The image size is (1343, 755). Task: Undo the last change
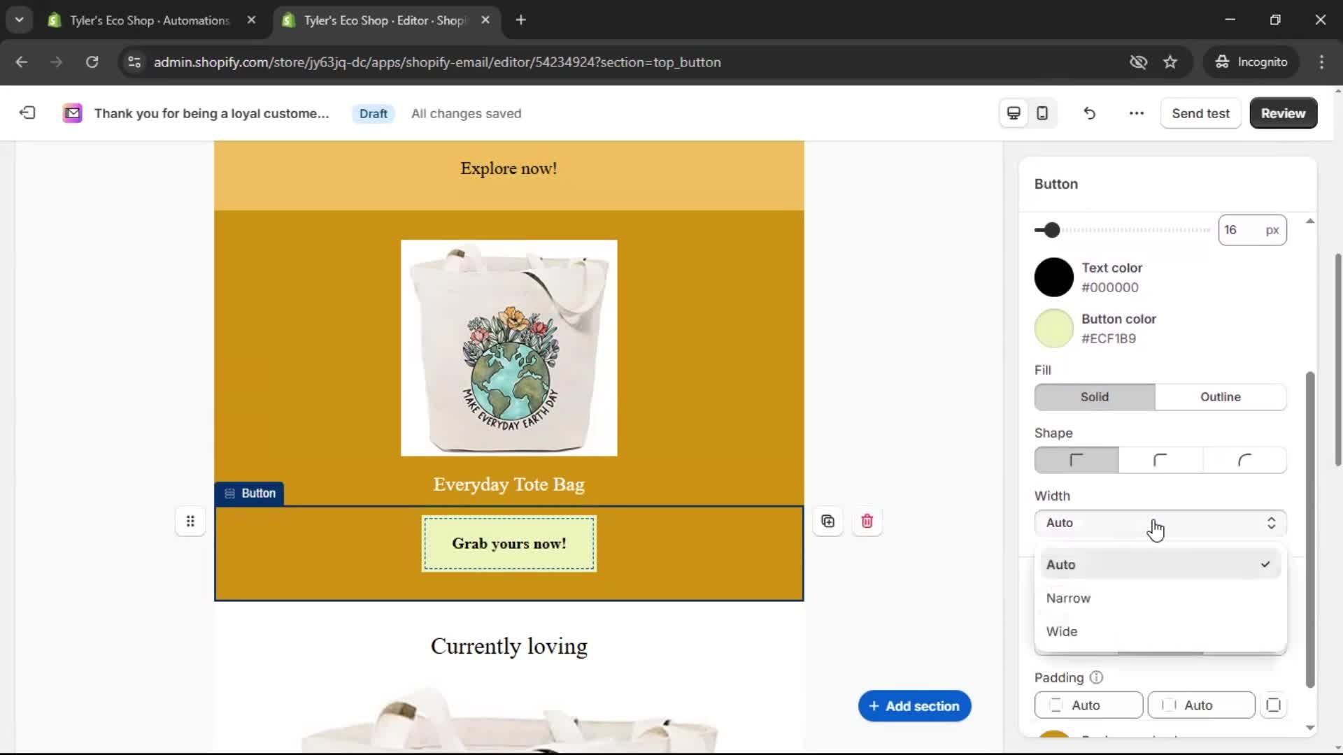(1089, 113)
